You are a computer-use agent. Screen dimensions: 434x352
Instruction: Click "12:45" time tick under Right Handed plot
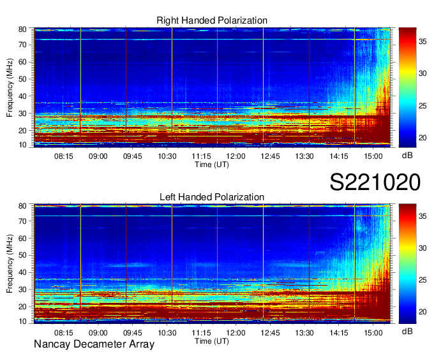point(270,156)
